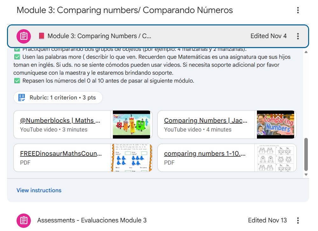Screen dimensions: 318x231
Task: Click the Assessments assignment pink icon
Action: [24, 220]
